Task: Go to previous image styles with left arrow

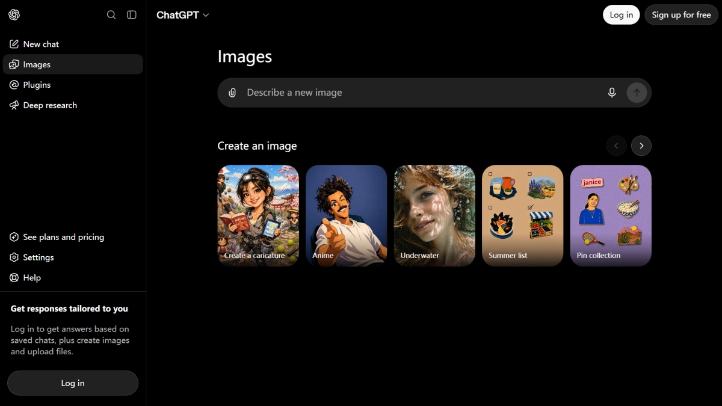Action: pyautogui.click(x=616, y=146)
